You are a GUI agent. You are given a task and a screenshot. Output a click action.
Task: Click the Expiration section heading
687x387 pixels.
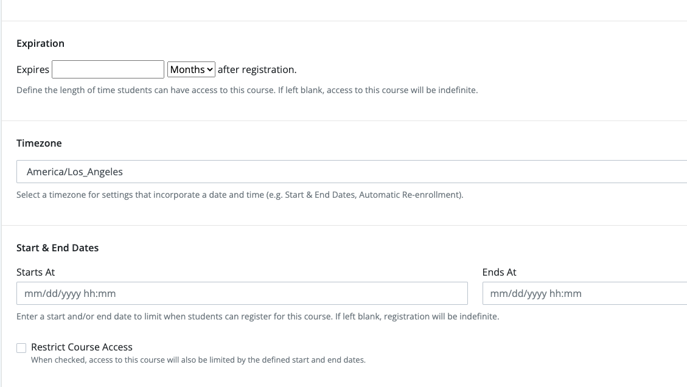40,43
